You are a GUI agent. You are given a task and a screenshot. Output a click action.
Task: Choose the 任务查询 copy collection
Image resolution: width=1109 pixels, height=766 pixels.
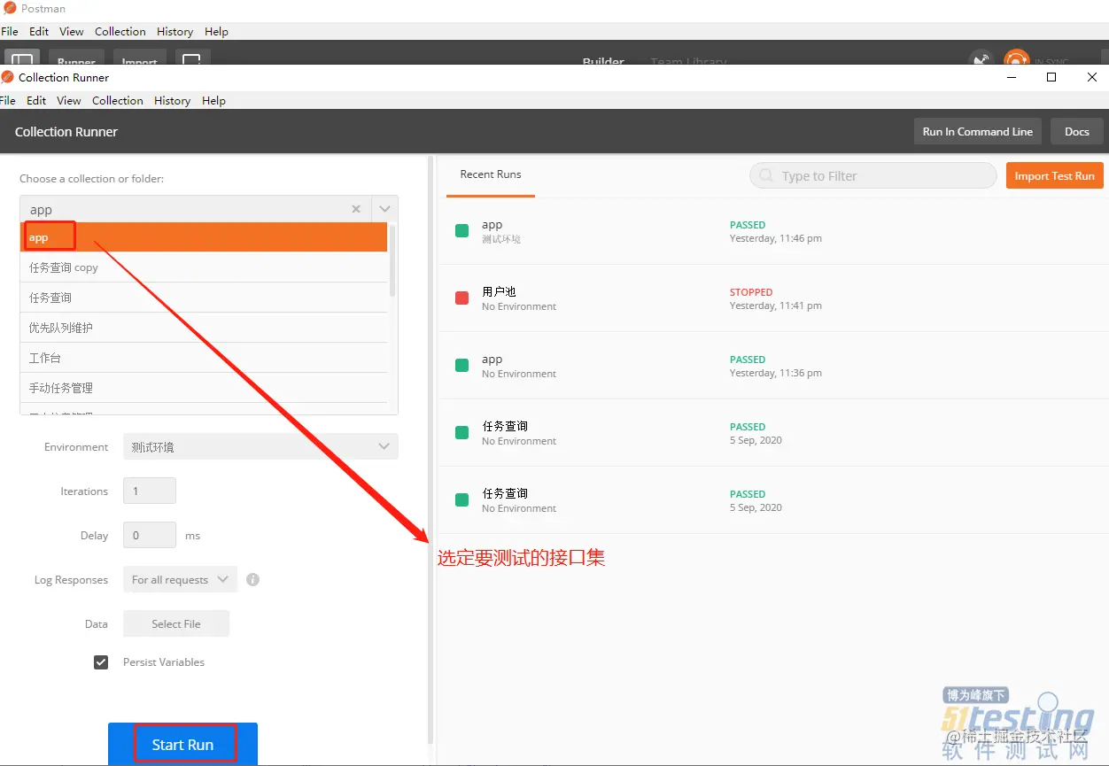point(204,267)
